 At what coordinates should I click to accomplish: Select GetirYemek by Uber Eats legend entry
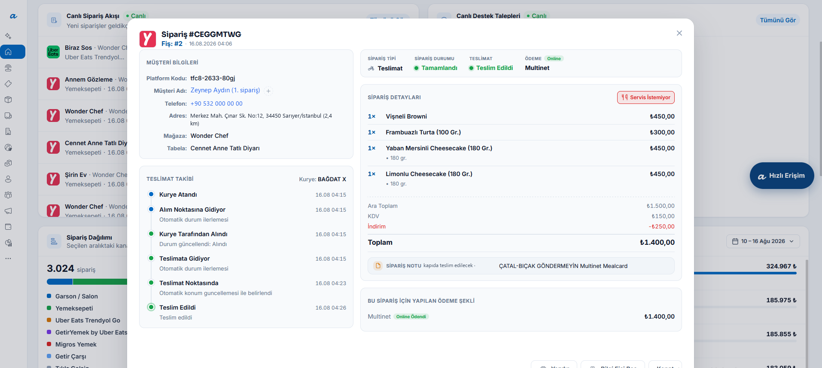(x=87, y=332)
